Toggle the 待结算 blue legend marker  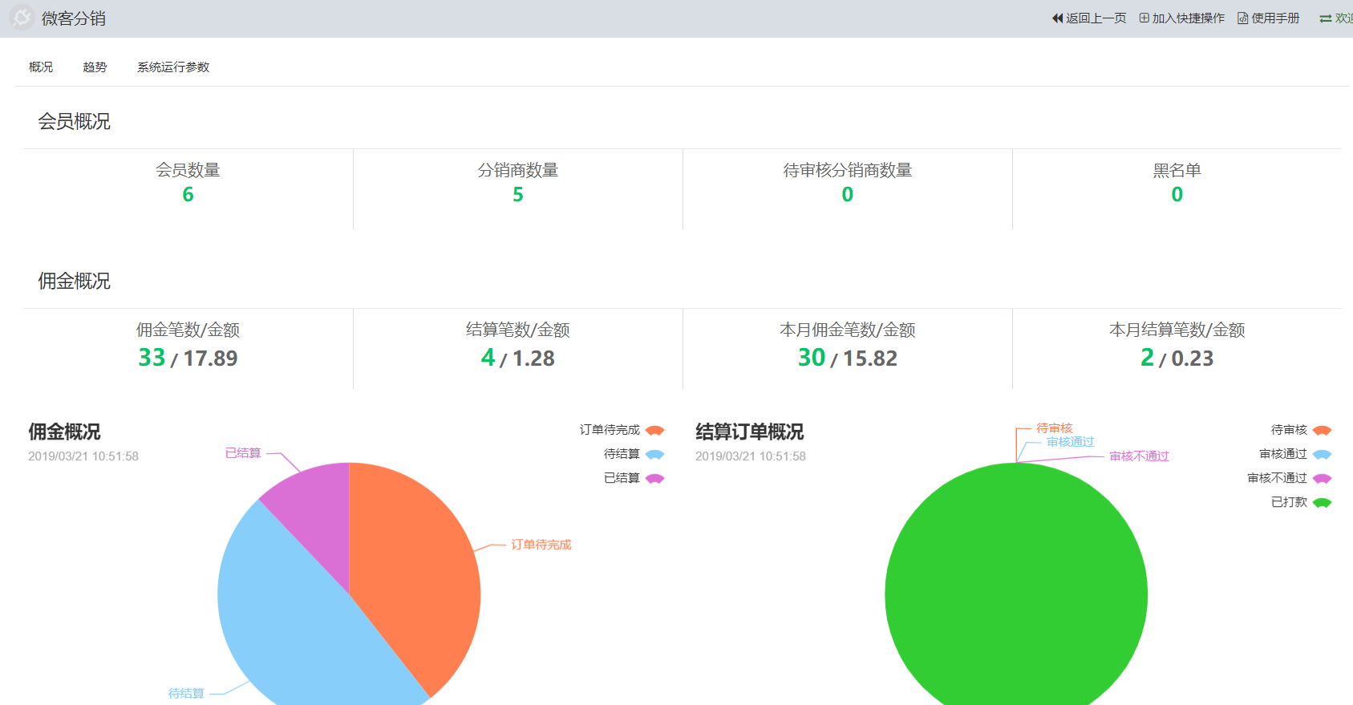(654, 455)
